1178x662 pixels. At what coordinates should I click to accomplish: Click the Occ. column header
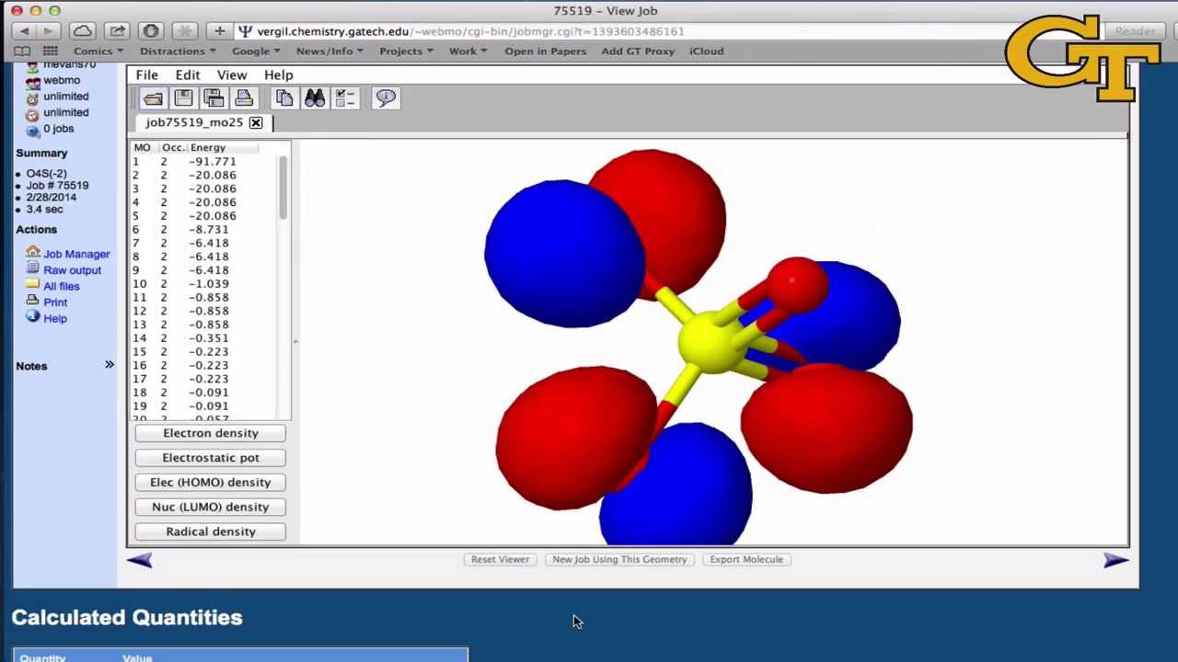point(173,148)
